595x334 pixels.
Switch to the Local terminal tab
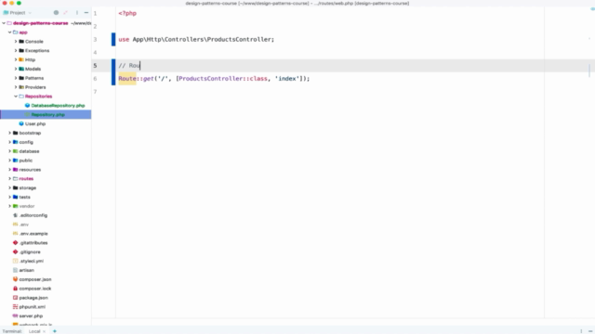click(34, 331)
